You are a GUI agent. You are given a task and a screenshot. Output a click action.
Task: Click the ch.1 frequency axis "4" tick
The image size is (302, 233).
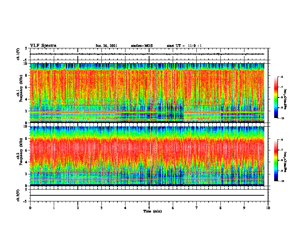pyautogui.click(x=27, y=99)
